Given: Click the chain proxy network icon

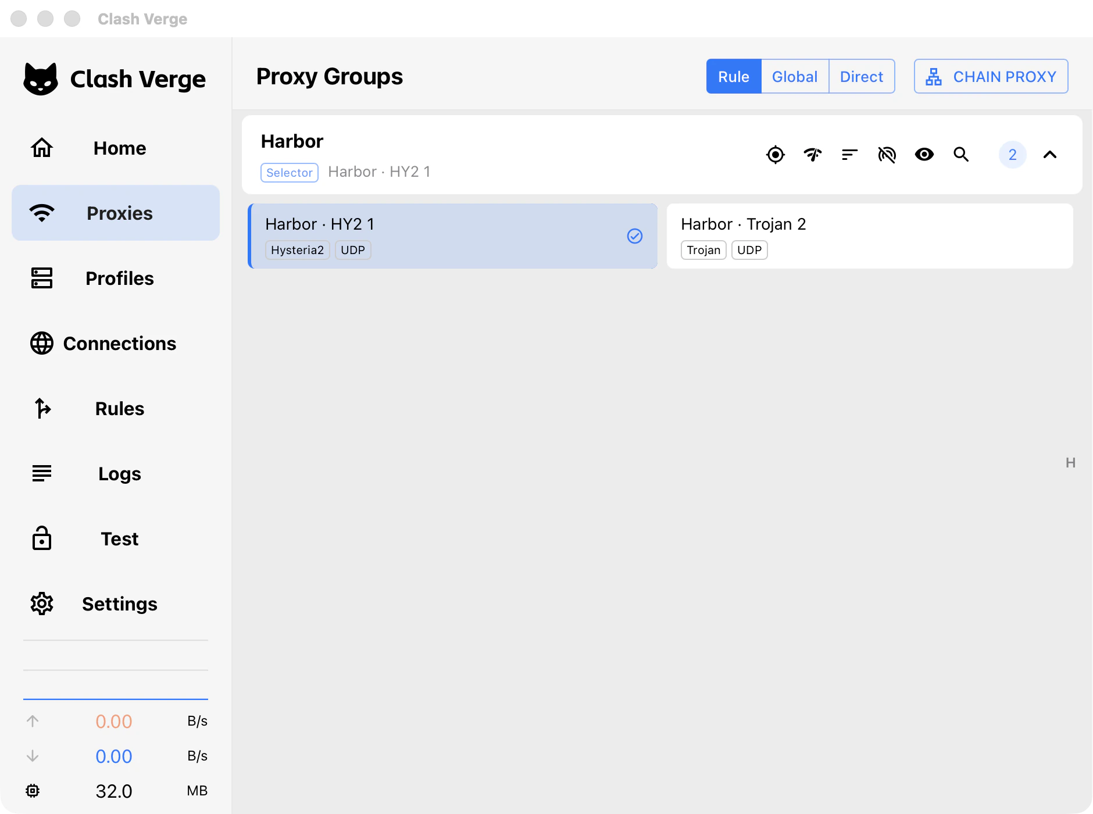Looking at the screenshot, I should [934, 77].
